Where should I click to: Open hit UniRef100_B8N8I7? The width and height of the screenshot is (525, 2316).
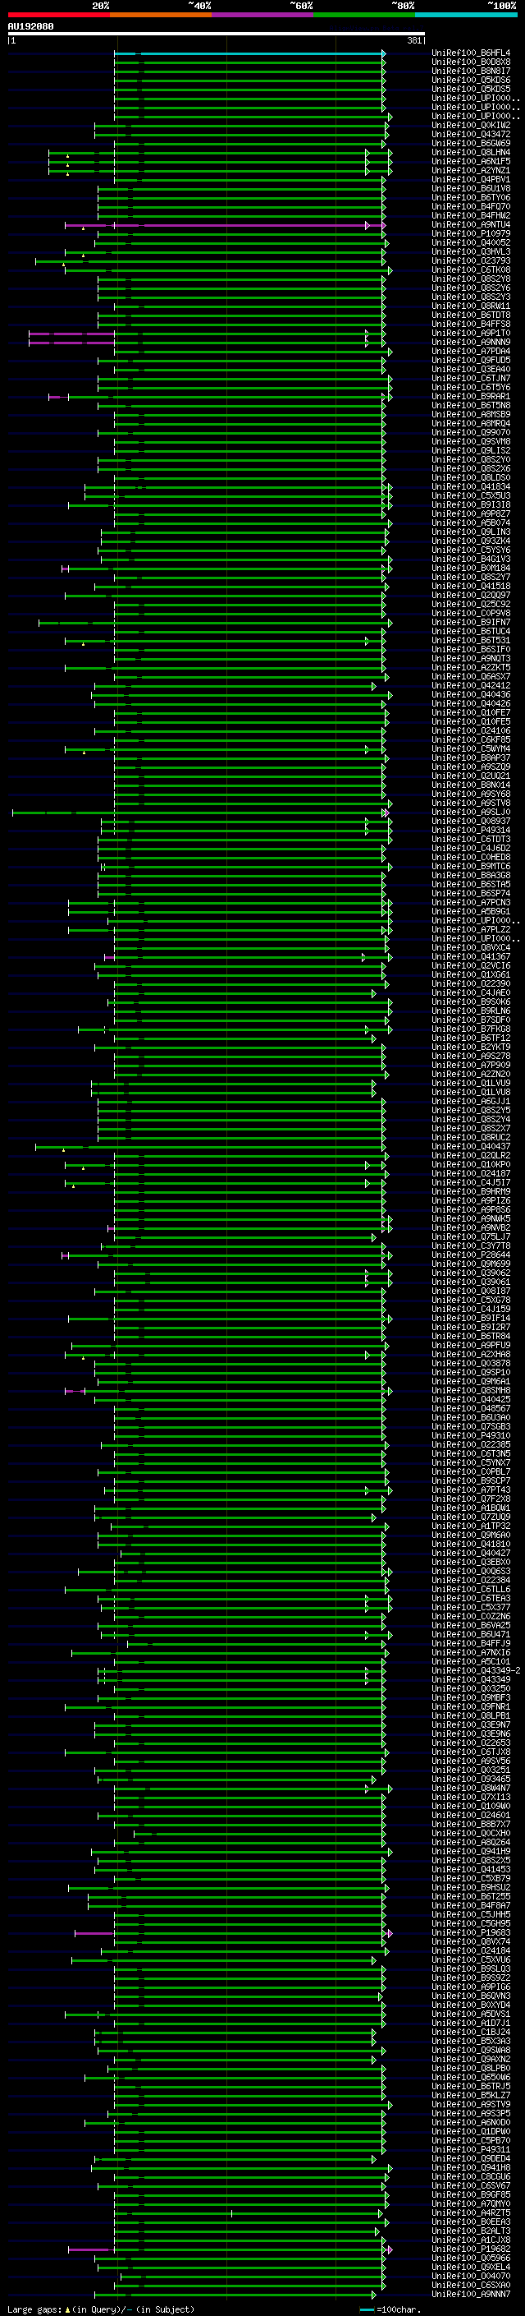coord(470,72)
